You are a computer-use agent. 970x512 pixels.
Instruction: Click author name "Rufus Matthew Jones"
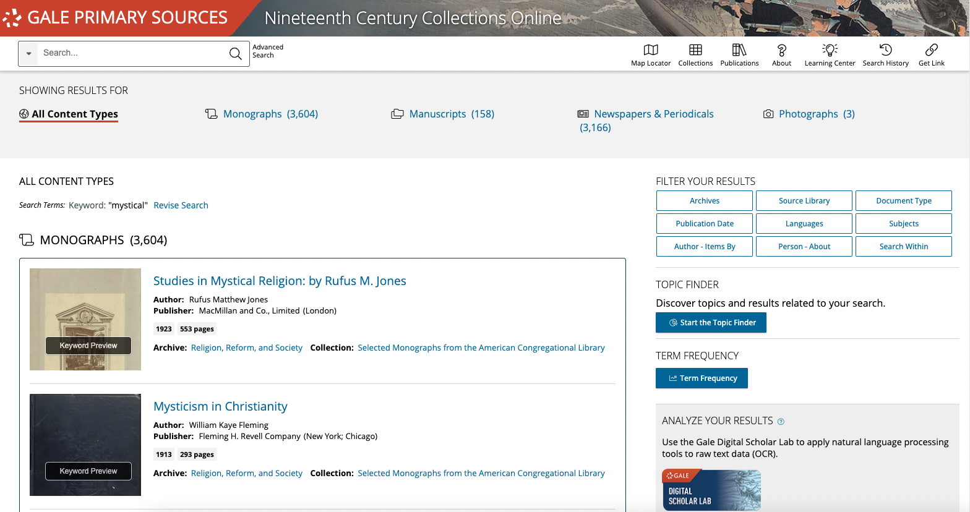228,299
